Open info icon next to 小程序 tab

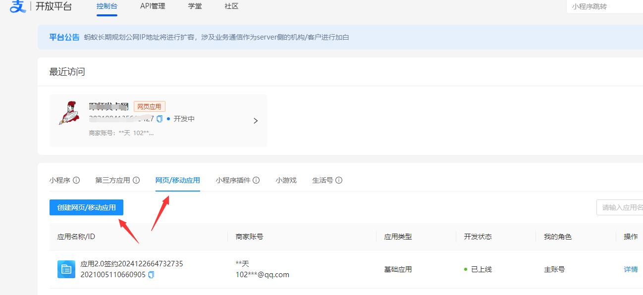coord(76,180)
